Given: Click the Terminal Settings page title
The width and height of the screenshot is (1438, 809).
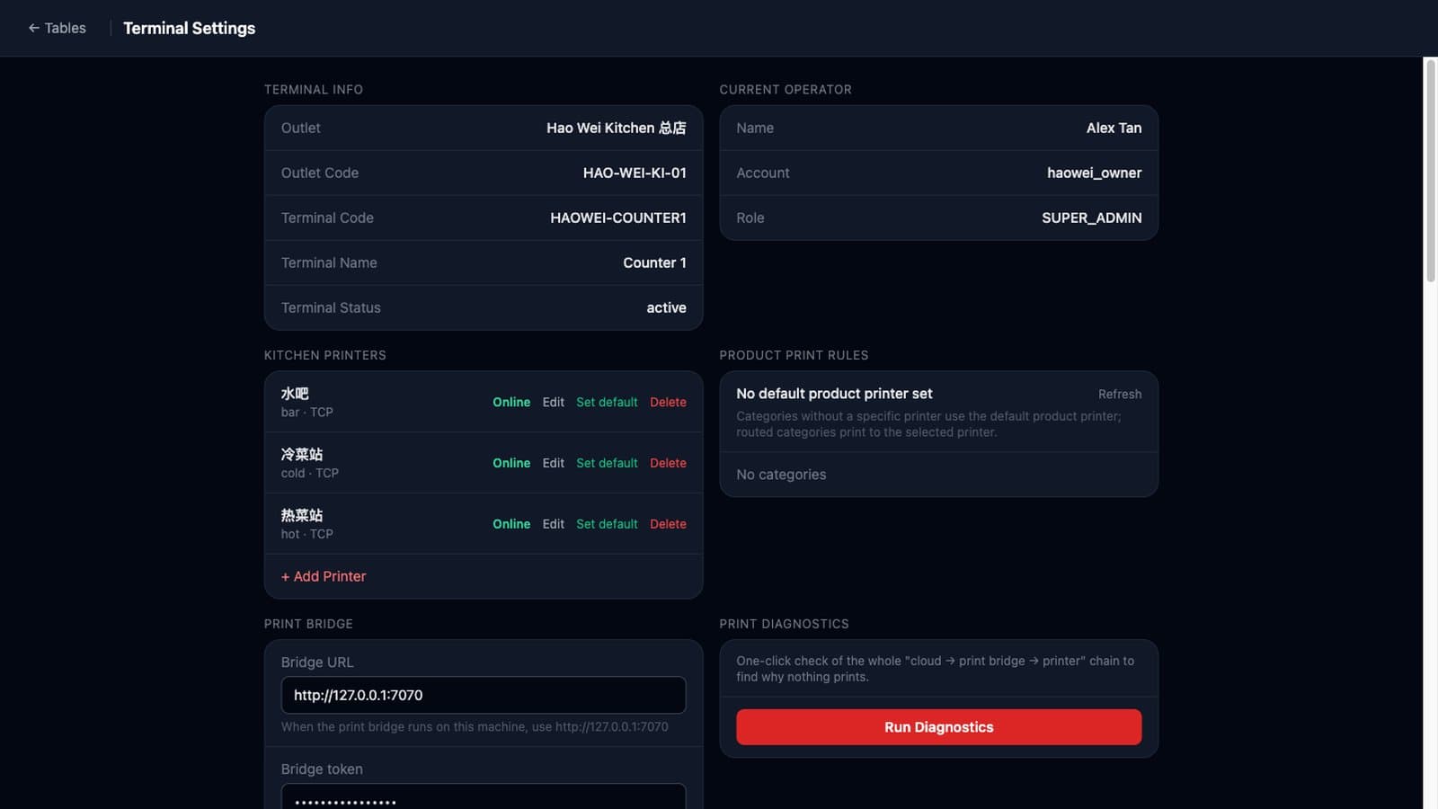Looking at the screenshot, I should tap(189, 28).
